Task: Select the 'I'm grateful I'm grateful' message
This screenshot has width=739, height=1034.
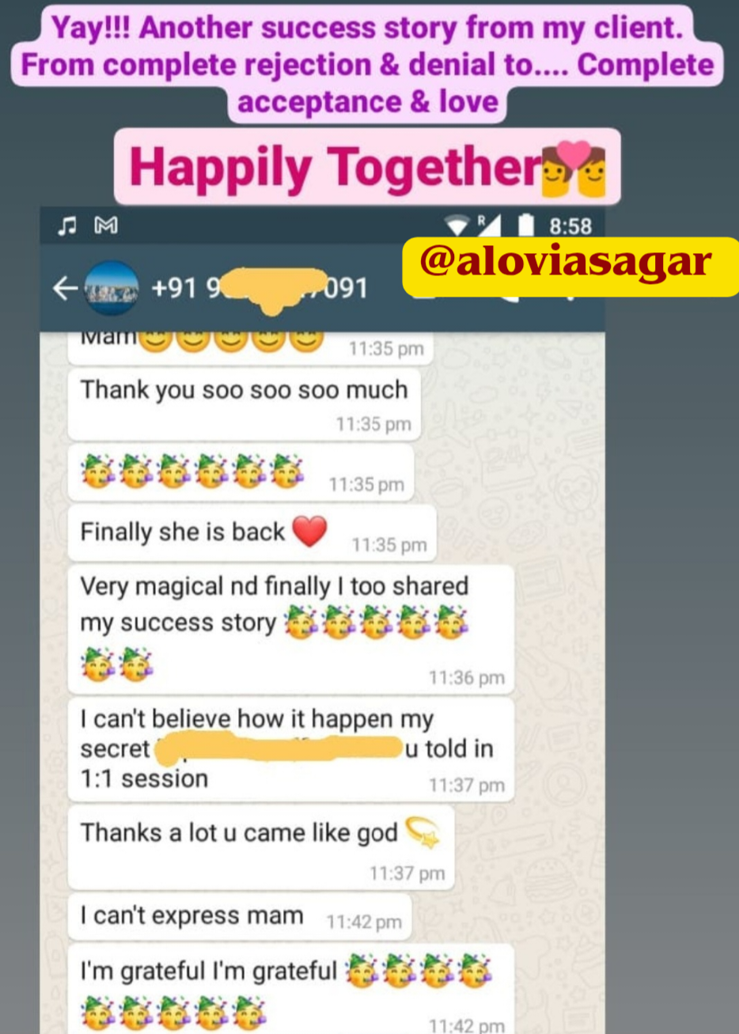Action: click(x=291, y=989)
